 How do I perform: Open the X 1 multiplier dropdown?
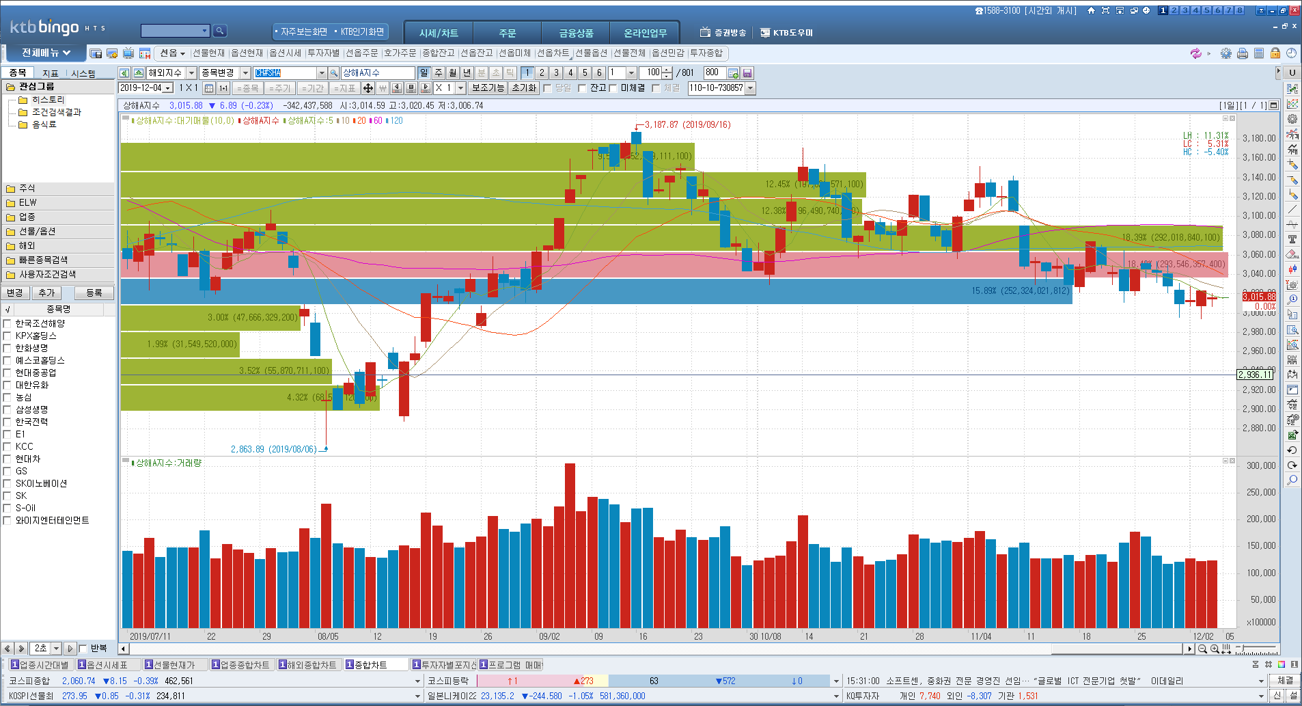pos(460,88)
